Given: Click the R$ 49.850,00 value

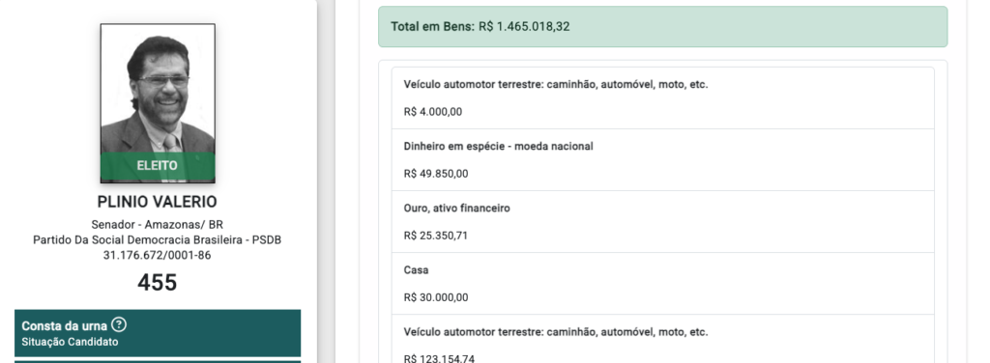Looking at the screenshot, I should click(x=436, y=174).
